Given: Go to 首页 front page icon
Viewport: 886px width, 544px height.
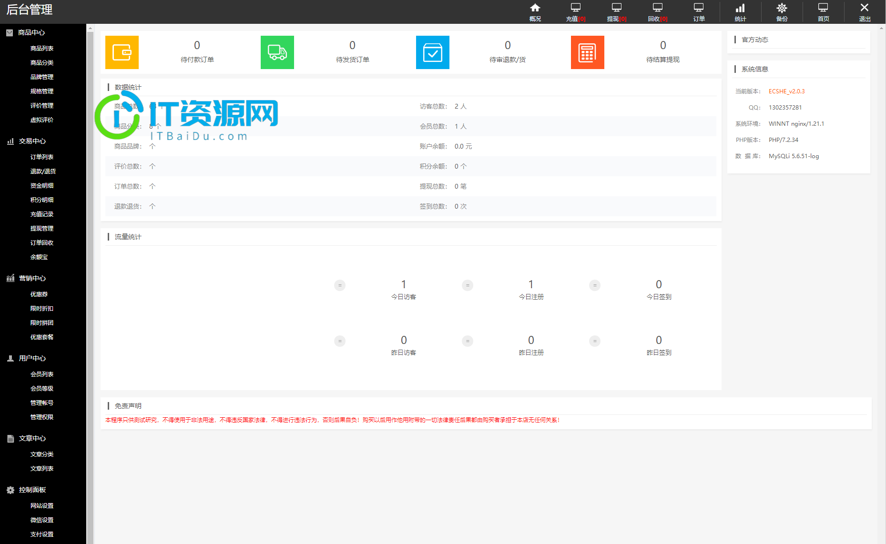Looking at the screenshot, I should point(823,8).
